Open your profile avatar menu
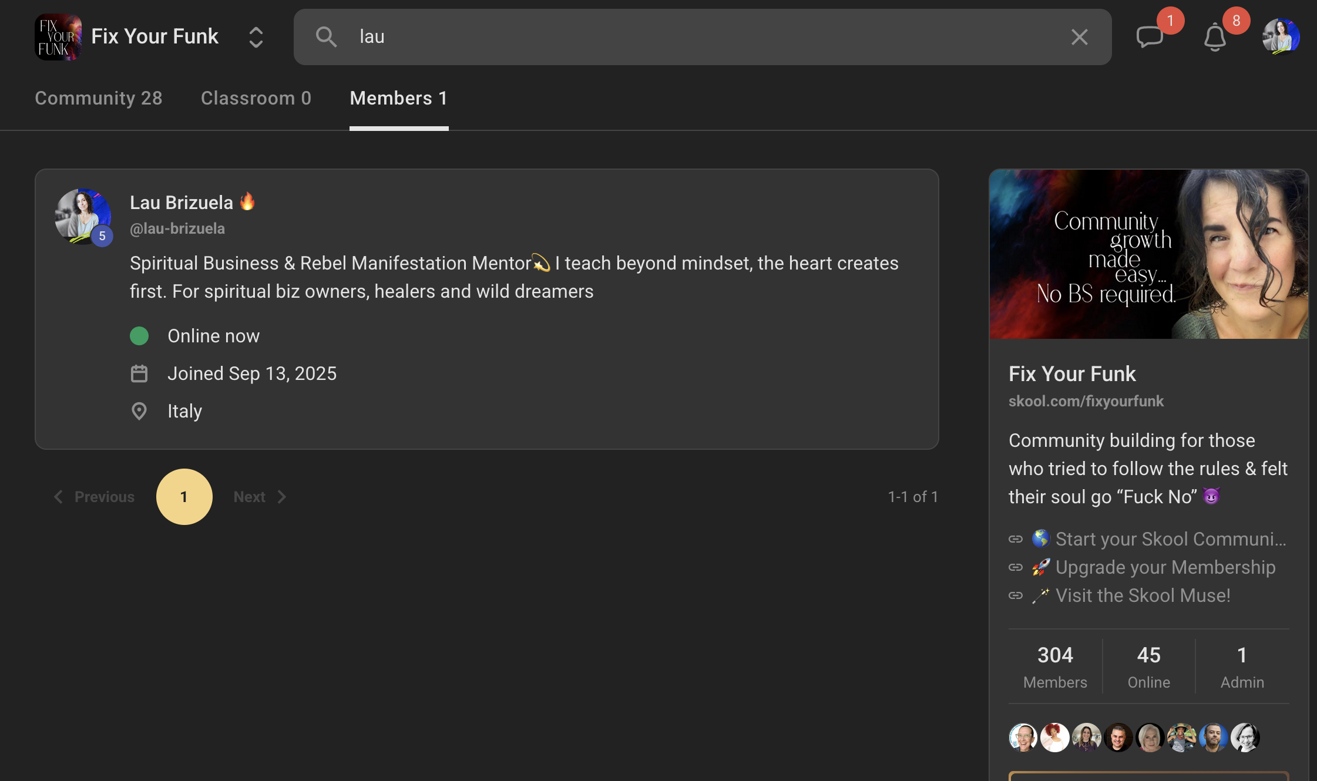Screen dimensions: 1317x781 point(1281,36)
